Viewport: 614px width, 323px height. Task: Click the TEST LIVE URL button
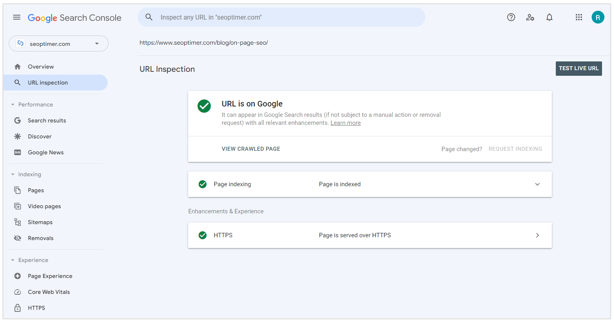point(579,69)
